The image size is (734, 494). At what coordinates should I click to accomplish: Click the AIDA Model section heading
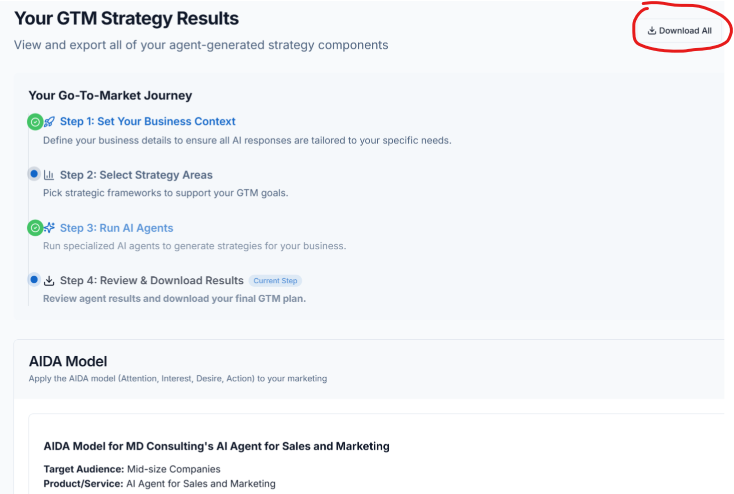(68, 361)
